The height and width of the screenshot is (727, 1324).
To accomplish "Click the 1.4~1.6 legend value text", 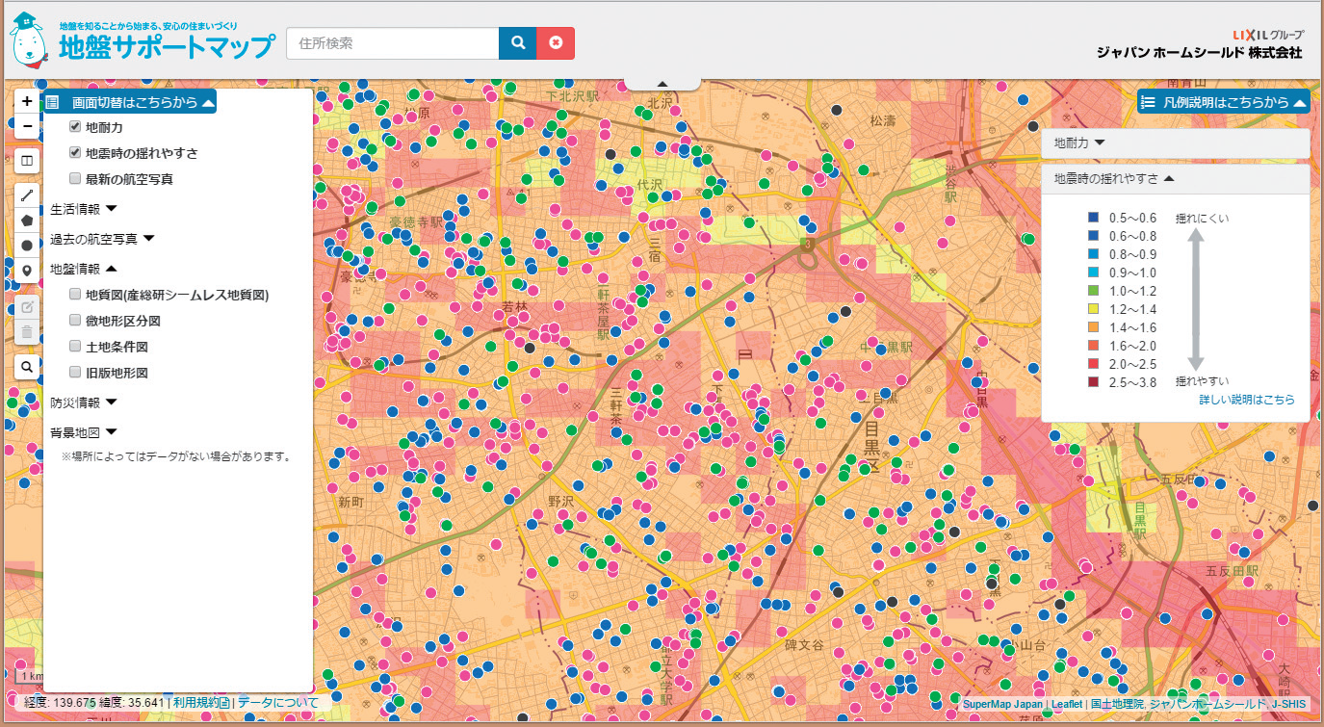I will 1133,327.
